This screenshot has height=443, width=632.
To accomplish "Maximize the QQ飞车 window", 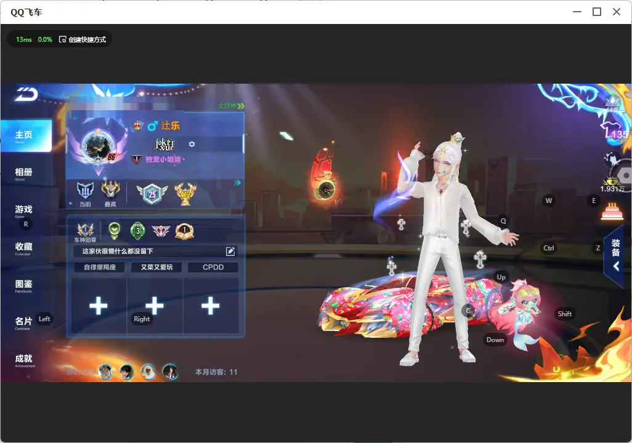I will 596,12.
